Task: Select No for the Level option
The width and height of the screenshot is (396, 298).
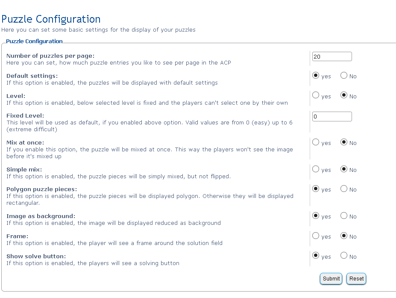Action: tap(344, 95)
